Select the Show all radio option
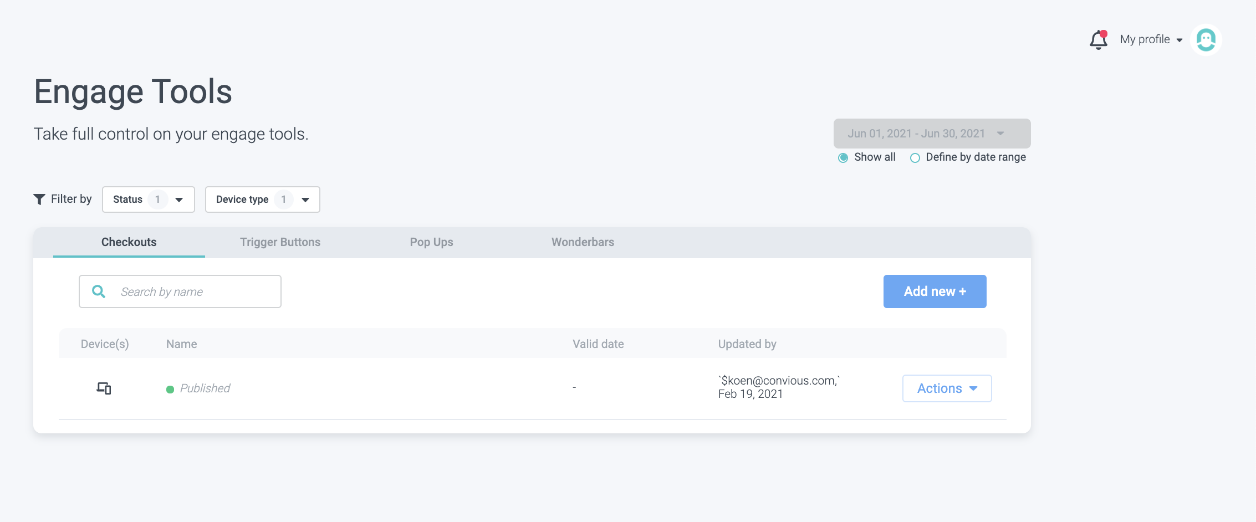 843,158
